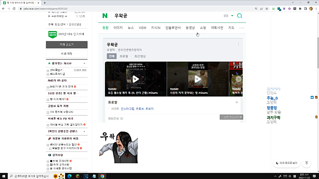Show more search tabs via ellipsis

(x=242, y=28)
